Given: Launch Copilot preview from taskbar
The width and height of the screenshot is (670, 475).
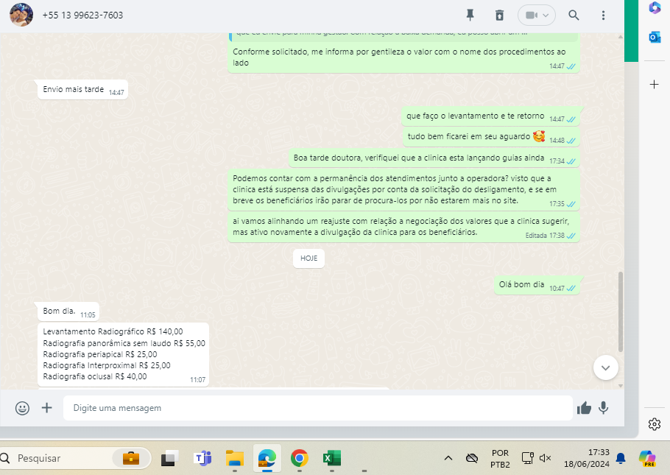Looking at the screenshot, I should coord(647,458).
